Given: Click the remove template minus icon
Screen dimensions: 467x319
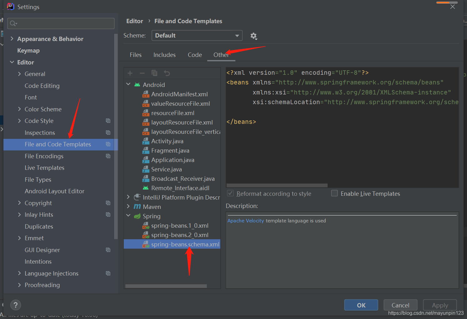Looking at the screenshot, I should pos(142,73).
